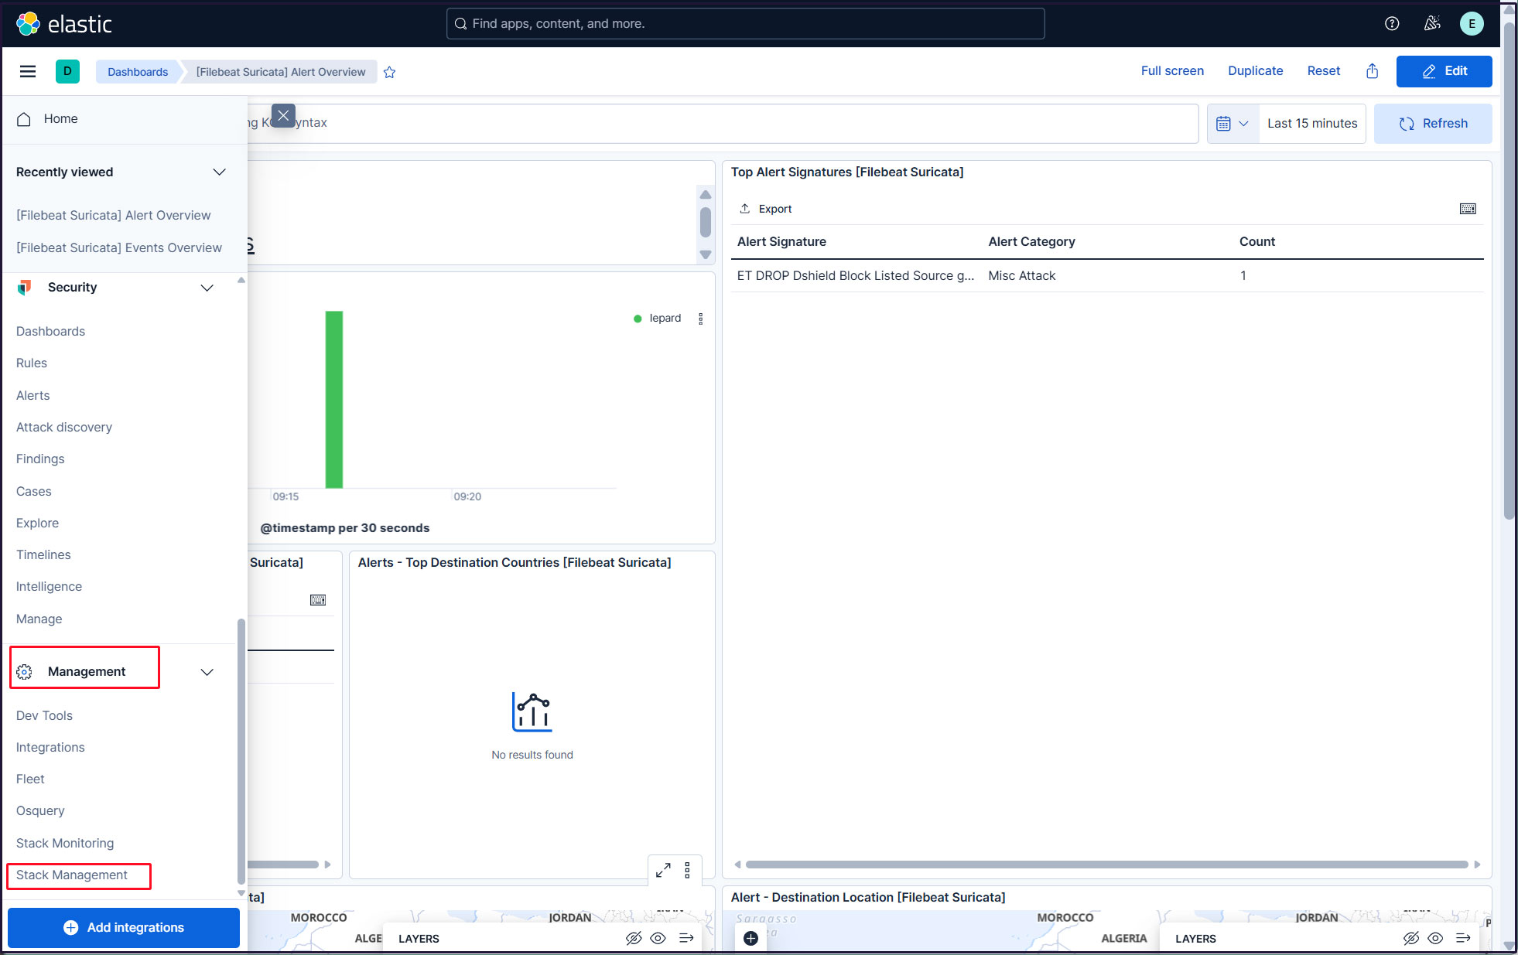Open Security Dashboards nav item
1518x955 pixels.
[x=51, y=331]
